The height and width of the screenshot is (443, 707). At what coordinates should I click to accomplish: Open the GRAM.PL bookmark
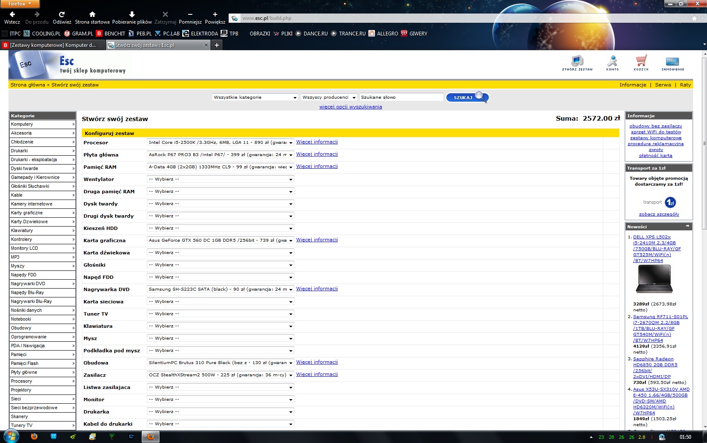pos(78,34)
